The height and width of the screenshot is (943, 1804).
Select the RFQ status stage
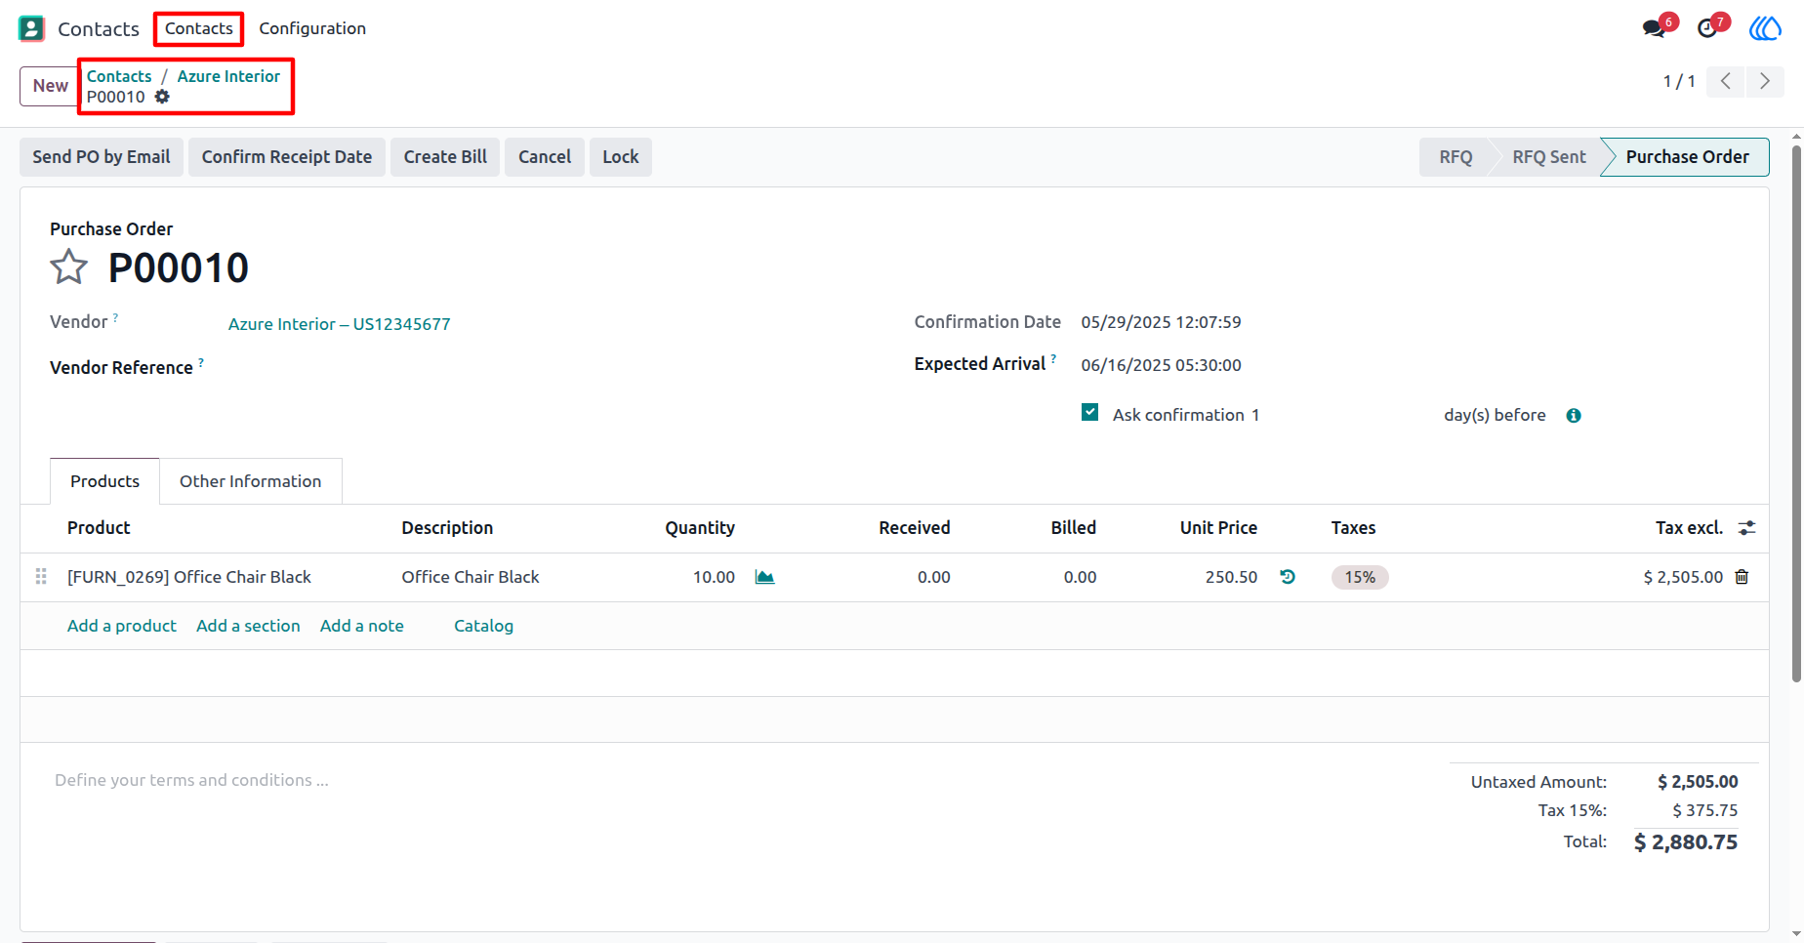point(1455,157)
